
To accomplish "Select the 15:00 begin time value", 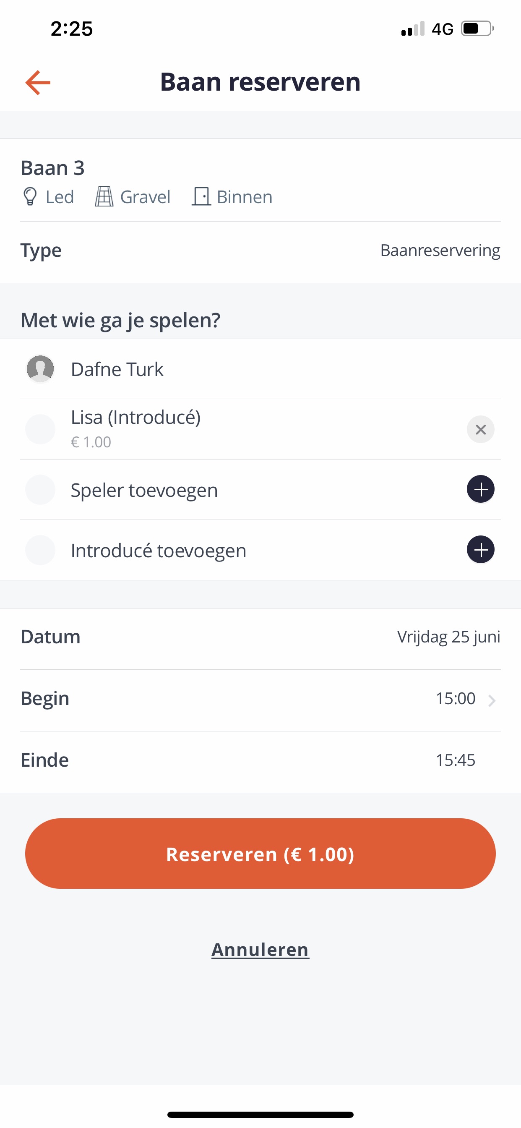I will tap(455, 698).
